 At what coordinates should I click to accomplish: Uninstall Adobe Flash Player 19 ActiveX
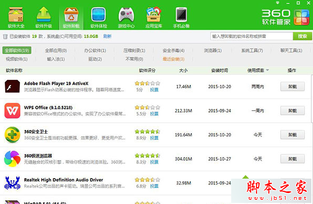point(292,87)
